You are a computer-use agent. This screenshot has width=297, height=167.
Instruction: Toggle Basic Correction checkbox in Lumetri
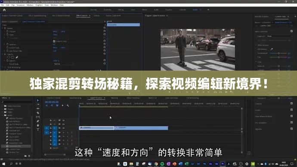coord(291,31)
